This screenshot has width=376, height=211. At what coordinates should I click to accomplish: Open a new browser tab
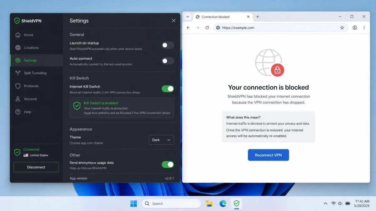pos(258,17)
